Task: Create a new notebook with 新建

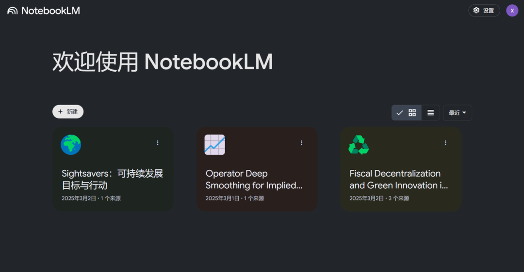Action: (68, 112)
